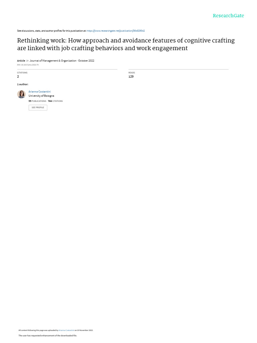Click the 'October 2022' publication date
The image size is (257, 343).
(86, 61)
